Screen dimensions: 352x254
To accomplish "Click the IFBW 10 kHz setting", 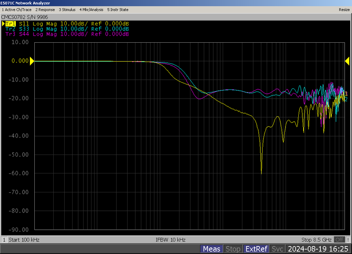I will pyautogui.click(x=171, y=239).
